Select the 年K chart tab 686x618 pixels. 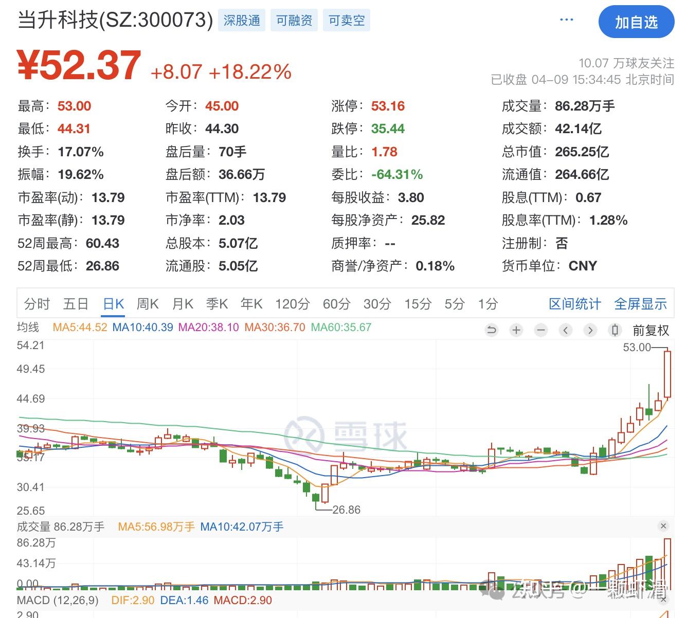click(251, 304)
